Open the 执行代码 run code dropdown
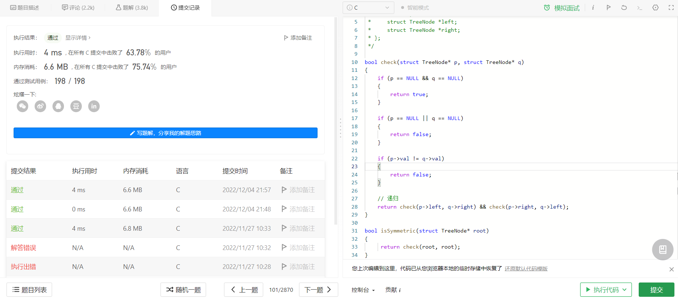This screenshot has height=300, width=678. 606,290
